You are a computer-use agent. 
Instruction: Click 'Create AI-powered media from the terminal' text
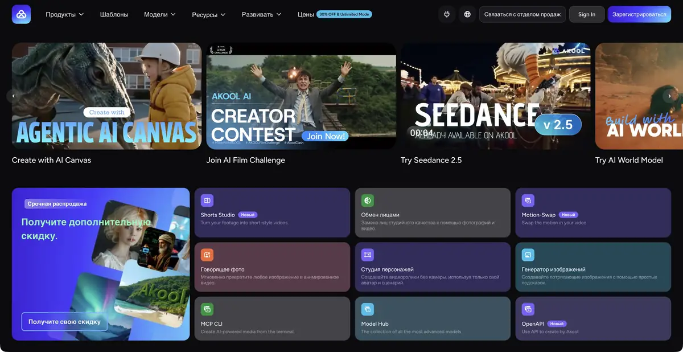coord(248,331)
